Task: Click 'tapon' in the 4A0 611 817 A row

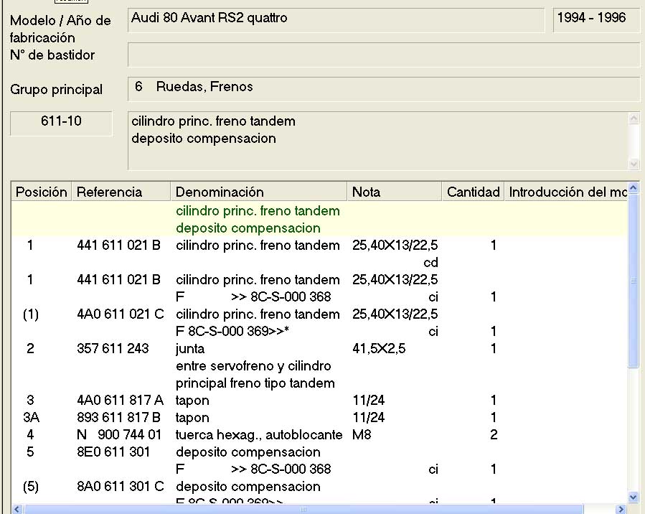Action: pos(192,401)
